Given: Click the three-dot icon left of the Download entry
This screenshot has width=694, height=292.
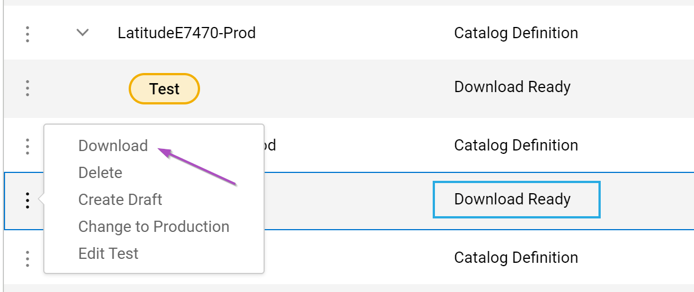Looking at the screenshot, I should click(27, 145).
